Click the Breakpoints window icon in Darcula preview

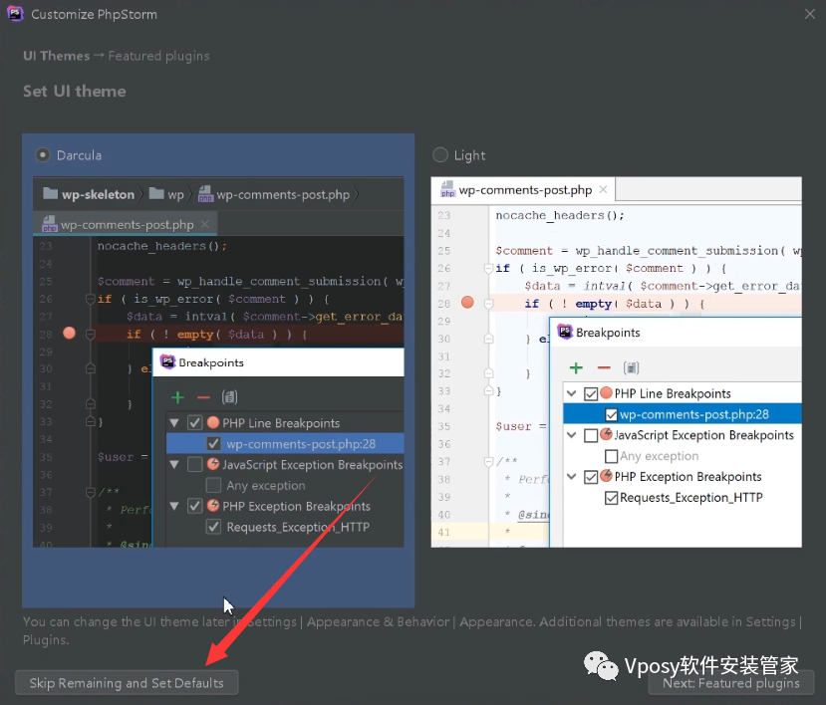[x=167, y=361]
